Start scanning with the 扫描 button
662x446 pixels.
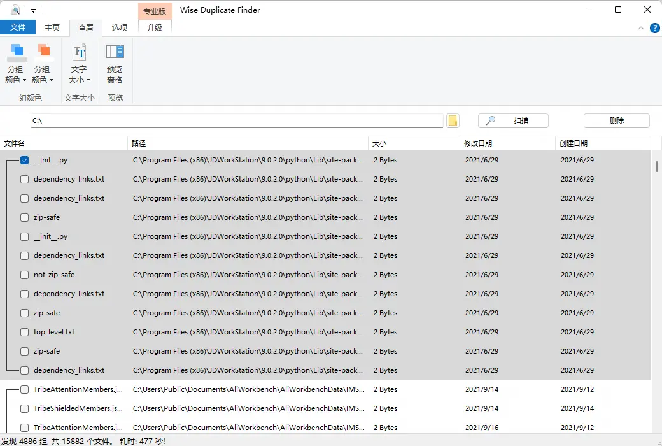(513, 120)
